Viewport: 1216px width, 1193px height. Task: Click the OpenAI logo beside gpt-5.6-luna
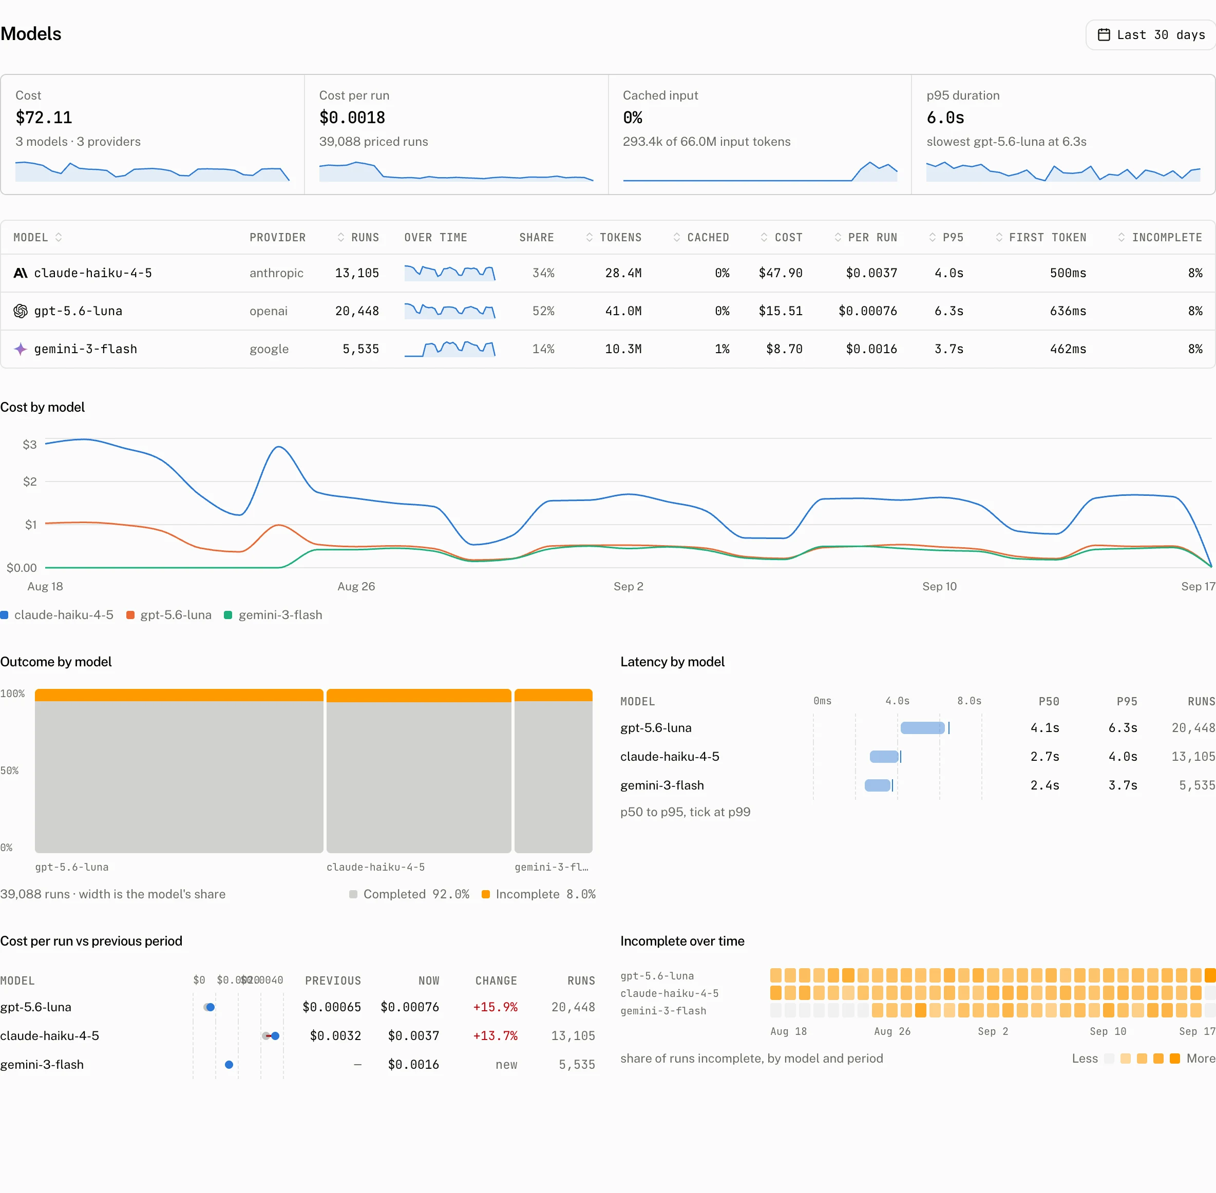[x=21, y=312]
